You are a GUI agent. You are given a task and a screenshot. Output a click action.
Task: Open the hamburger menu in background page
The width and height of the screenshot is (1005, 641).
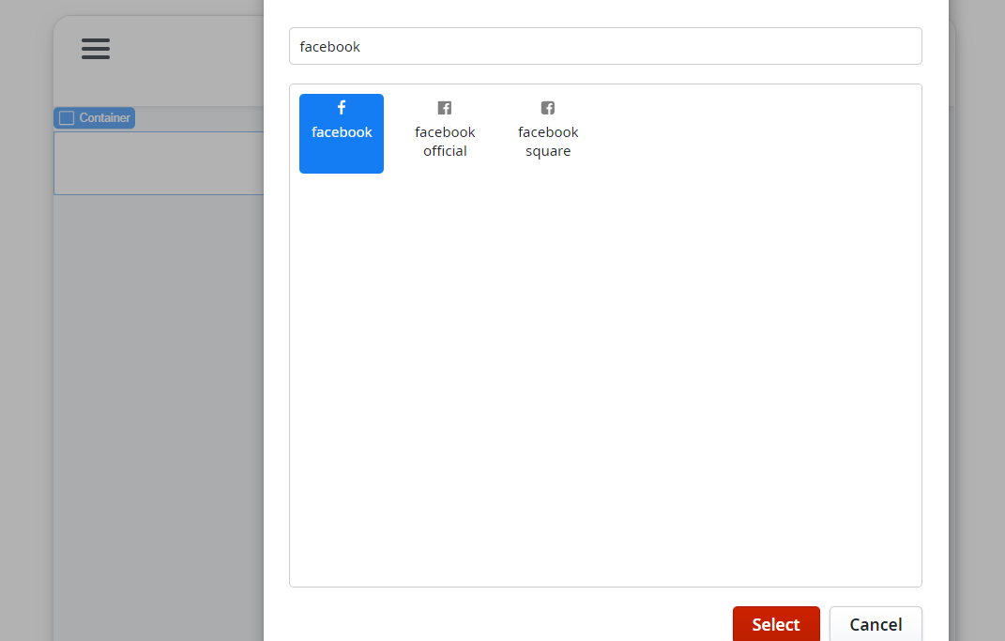click(96, 49)
